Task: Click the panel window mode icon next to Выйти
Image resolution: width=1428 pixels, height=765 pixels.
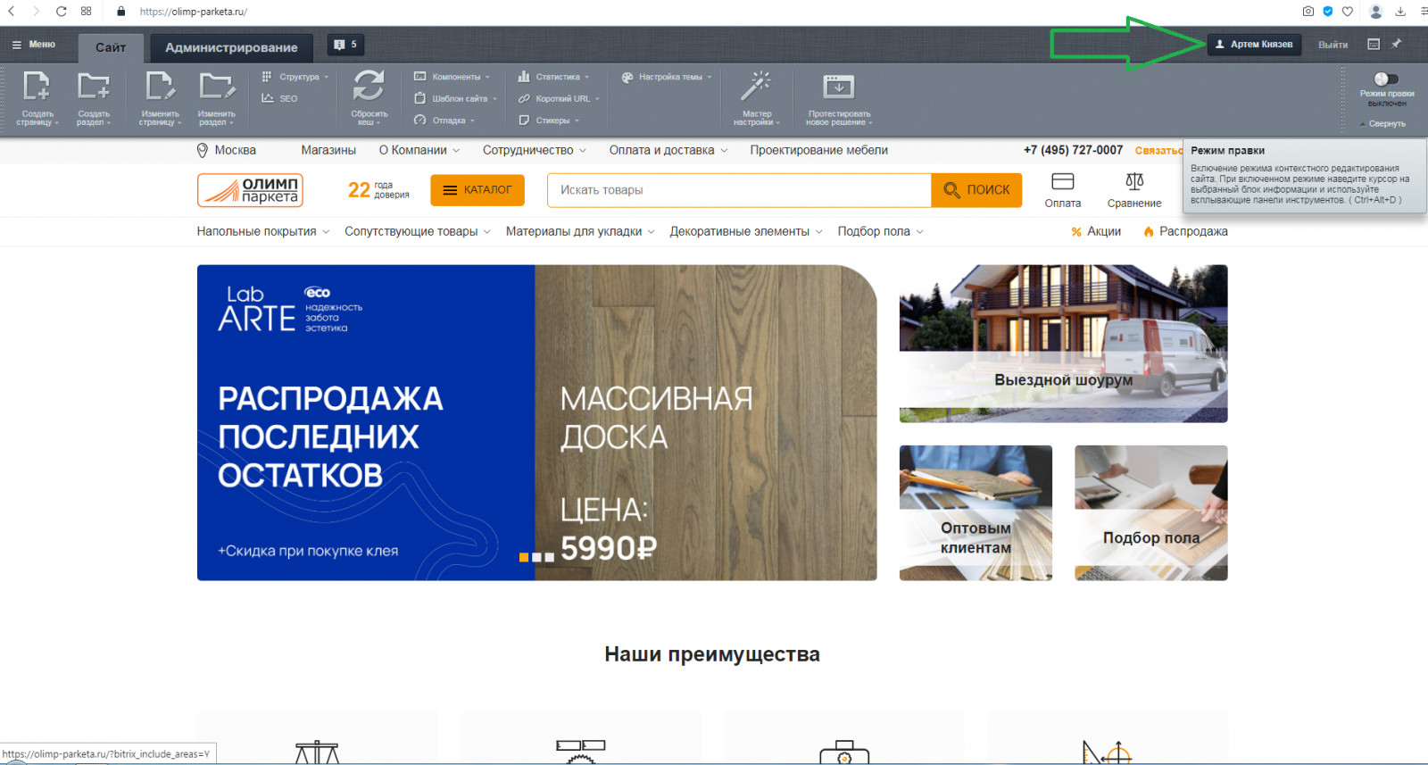Action: 1374,44
